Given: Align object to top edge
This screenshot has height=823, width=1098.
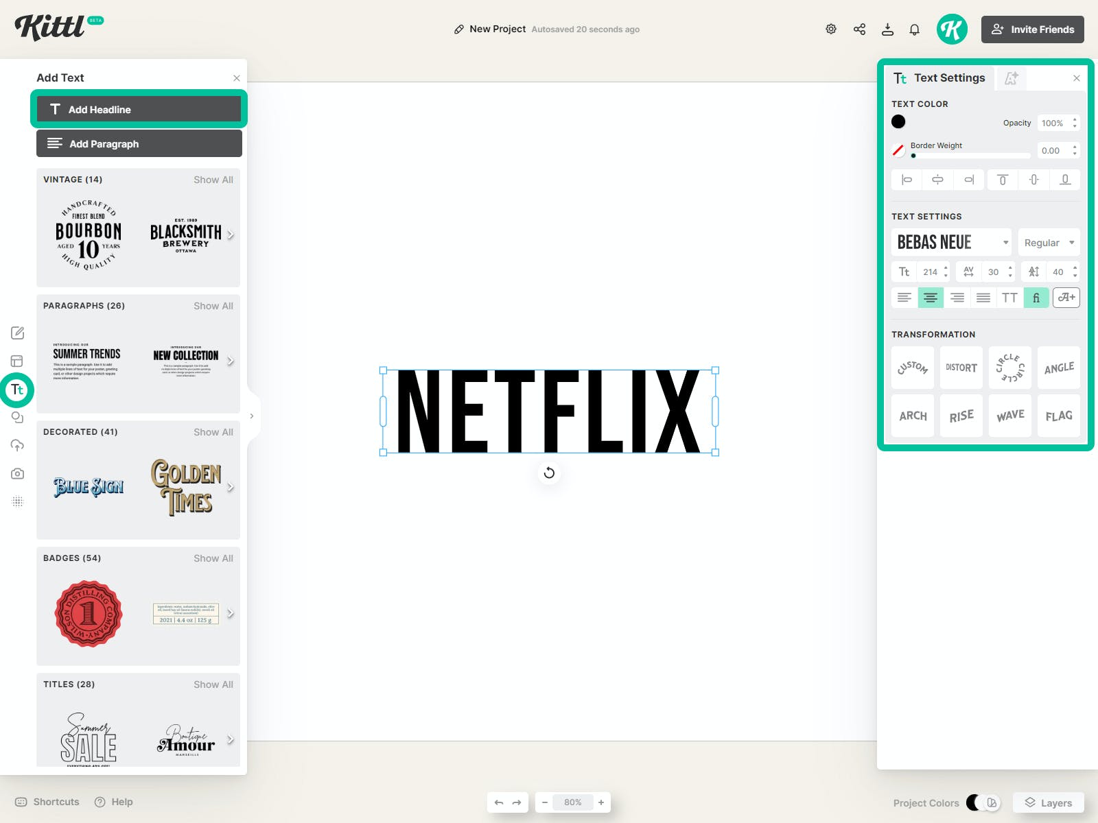Looking at the screenshot, I should pyautogui.click(x=1002, y=180).
